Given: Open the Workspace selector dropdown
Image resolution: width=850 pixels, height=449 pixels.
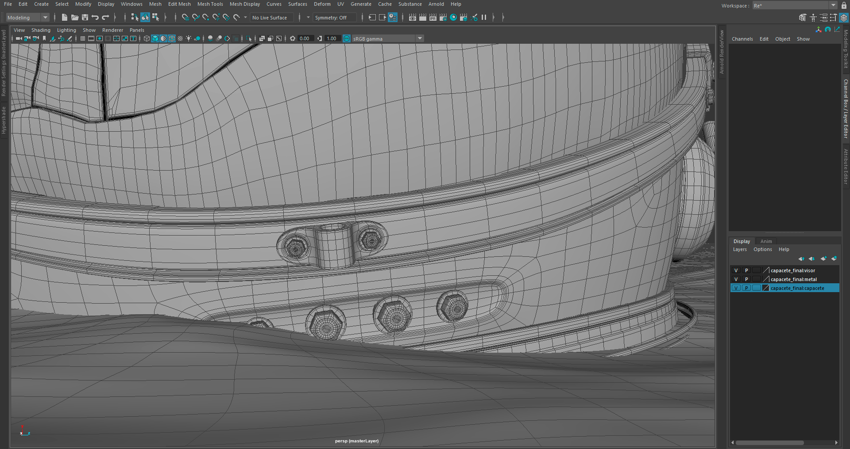Looking at the screenshot, I should click(833, 6).
